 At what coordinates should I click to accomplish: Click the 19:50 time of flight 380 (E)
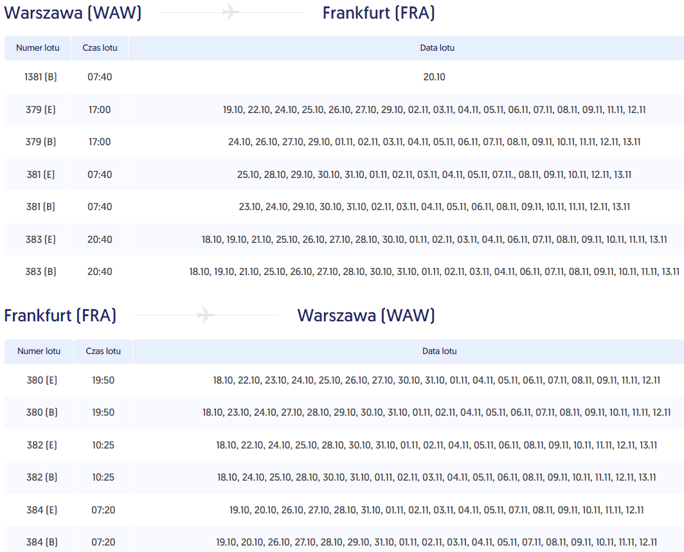(104, 380)
